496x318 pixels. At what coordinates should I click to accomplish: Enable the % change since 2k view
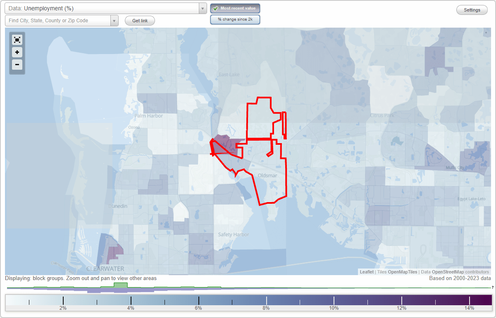point(235,19)
